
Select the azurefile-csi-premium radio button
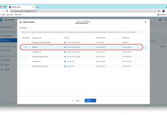coord(26,66)
